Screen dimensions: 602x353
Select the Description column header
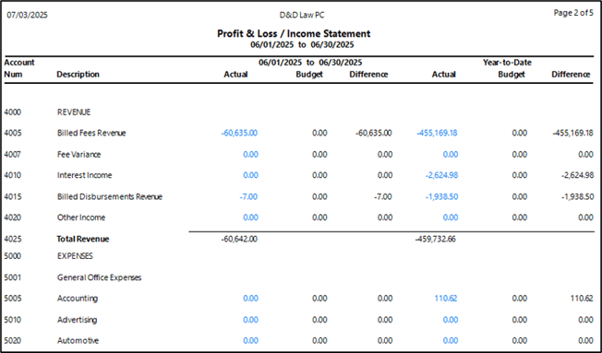(78, 75)
